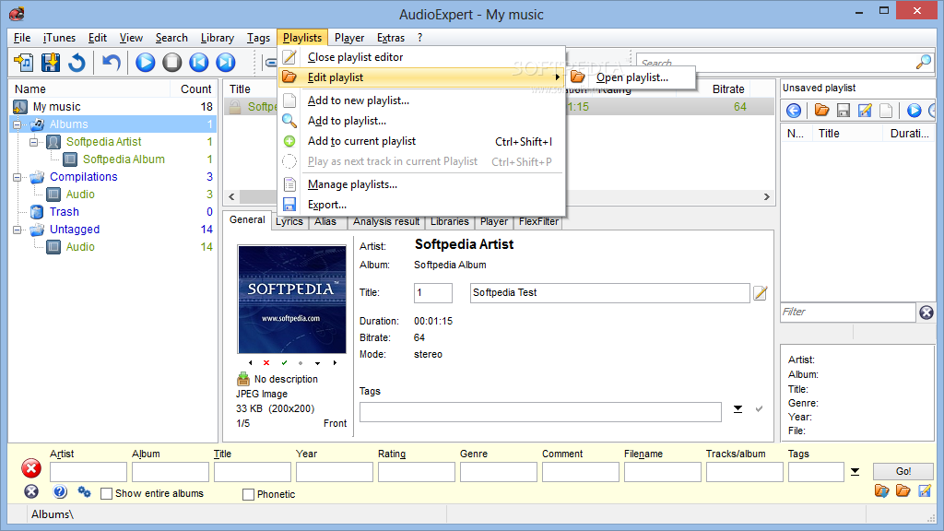Image resolution: width=944 pixels, height=531 pixels.
Task: Switch to the Libraries tab
Action: (x=450, y=221)
